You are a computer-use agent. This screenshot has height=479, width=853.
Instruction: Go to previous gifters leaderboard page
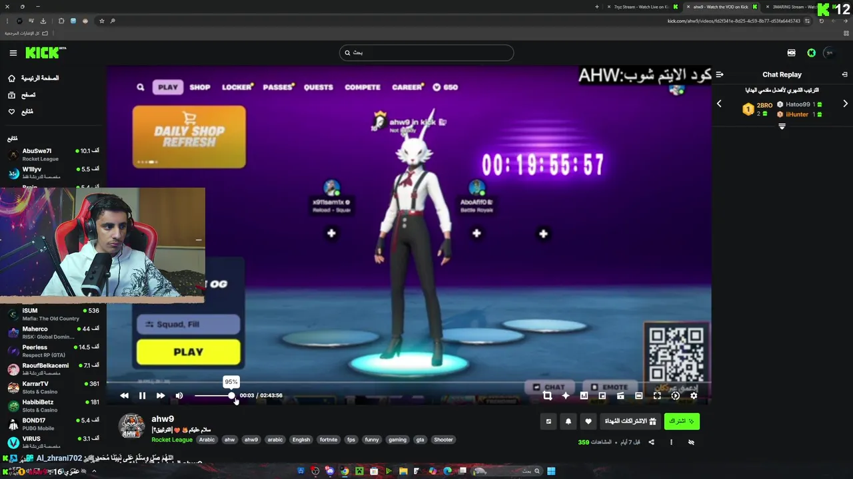[719, 104]
